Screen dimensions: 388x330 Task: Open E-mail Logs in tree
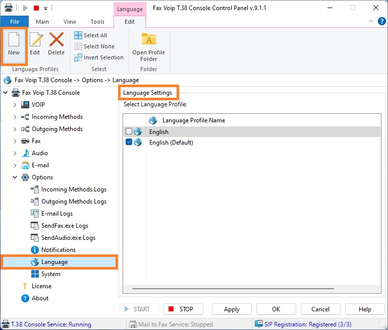click(x=52, y=214)
